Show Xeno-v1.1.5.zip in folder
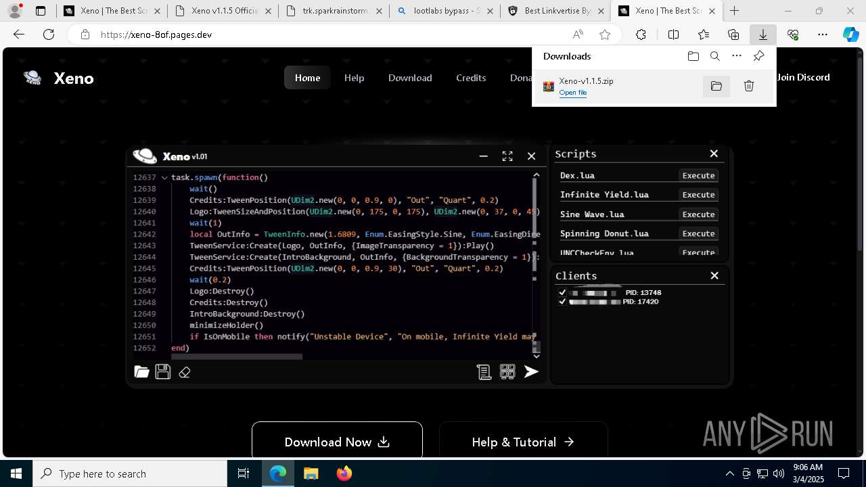Image resolution: width=866 pixels, height=487 pixels. tap(716, 86)
